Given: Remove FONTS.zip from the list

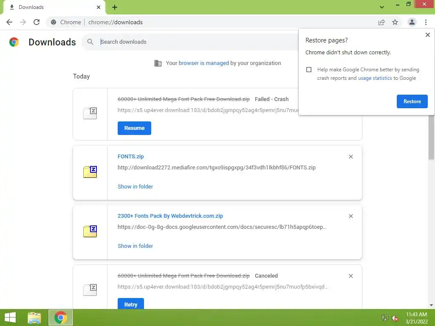Looking at the screenshot, I should pyautogui.click(x=350, y=157).
